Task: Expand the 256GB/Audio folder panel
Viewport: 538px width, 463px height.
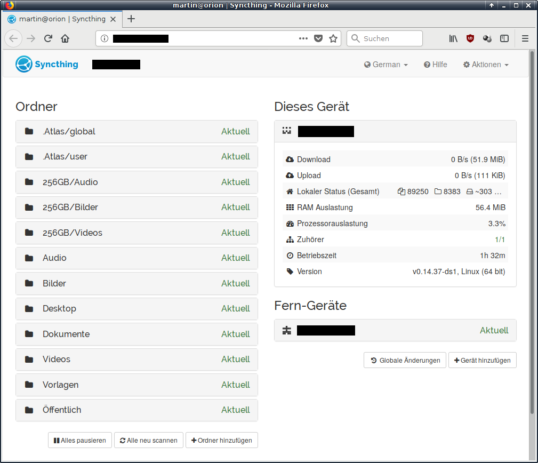Action: [x=136, y=182]
